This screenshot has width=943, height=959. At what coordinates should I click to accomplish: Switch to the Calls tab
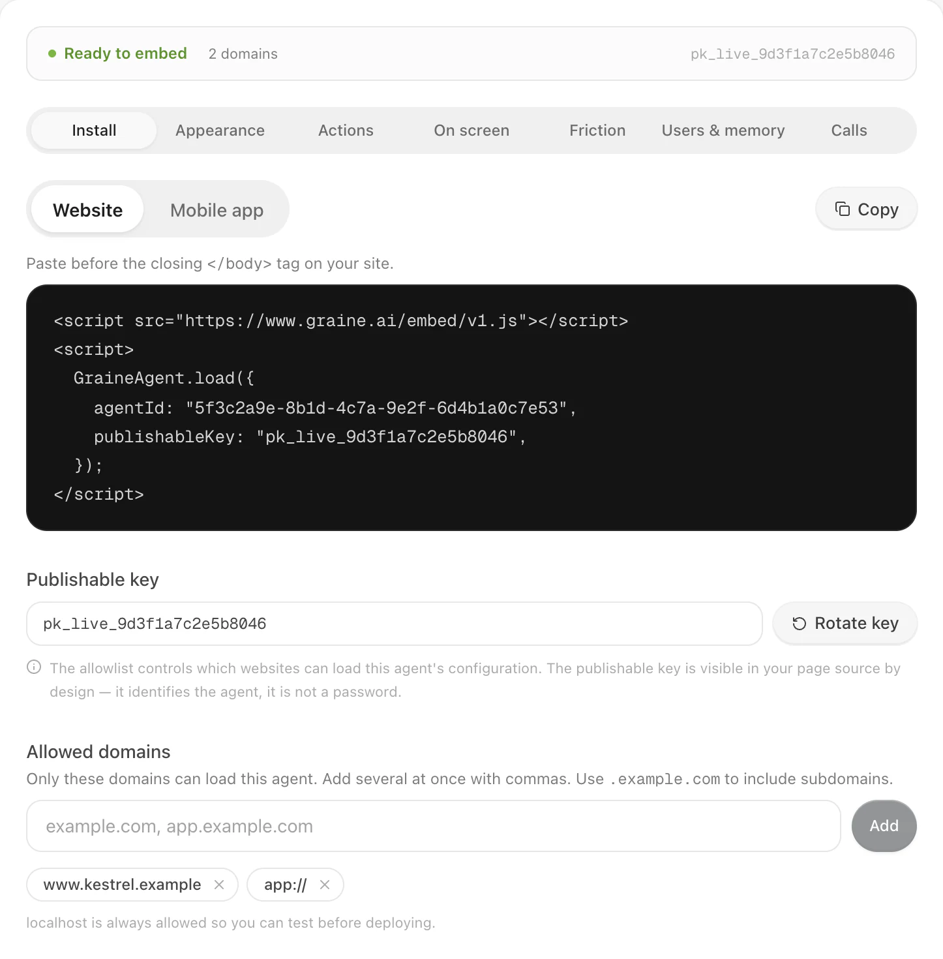tap(849, 130)
